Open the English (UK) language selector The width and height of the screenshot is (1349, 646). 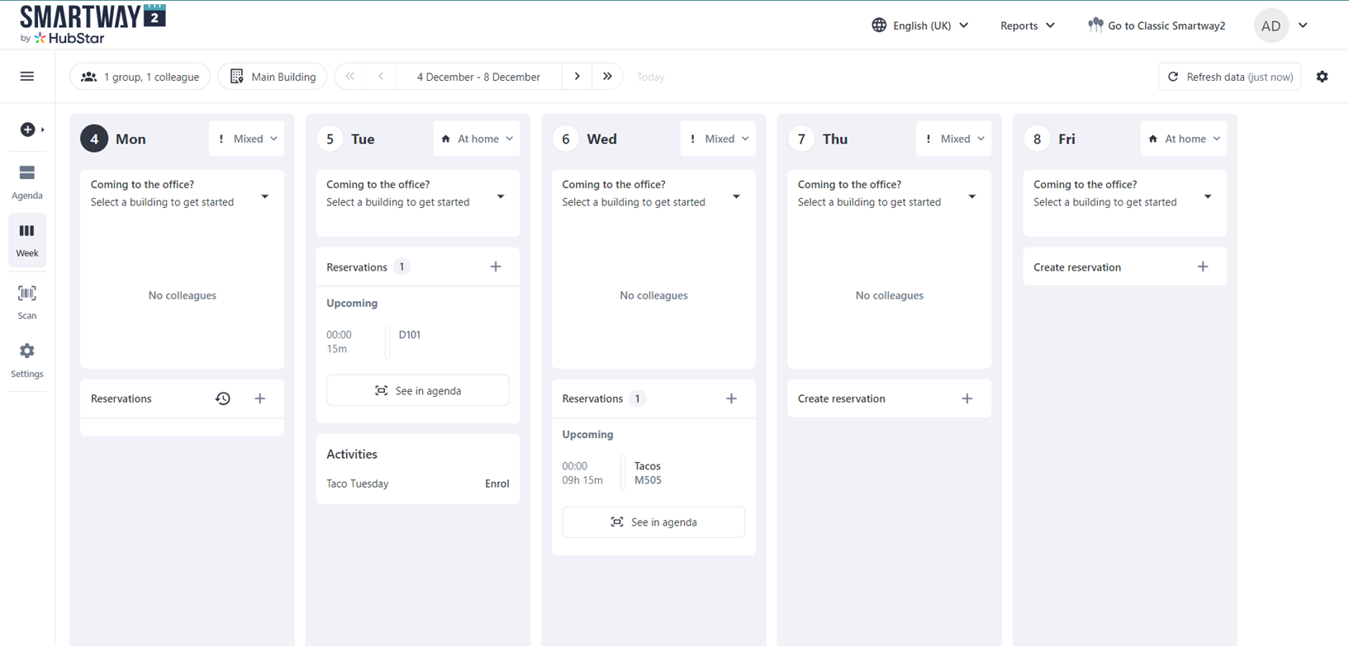[x=920, y=26]
